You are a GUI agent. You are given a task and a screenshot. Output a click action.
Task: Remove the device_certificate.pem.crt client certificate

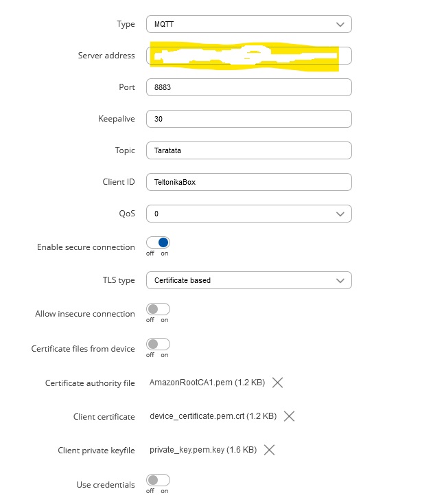290,416
